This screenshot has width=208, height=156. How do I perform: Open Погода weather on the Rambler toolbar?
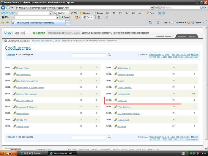85,13
